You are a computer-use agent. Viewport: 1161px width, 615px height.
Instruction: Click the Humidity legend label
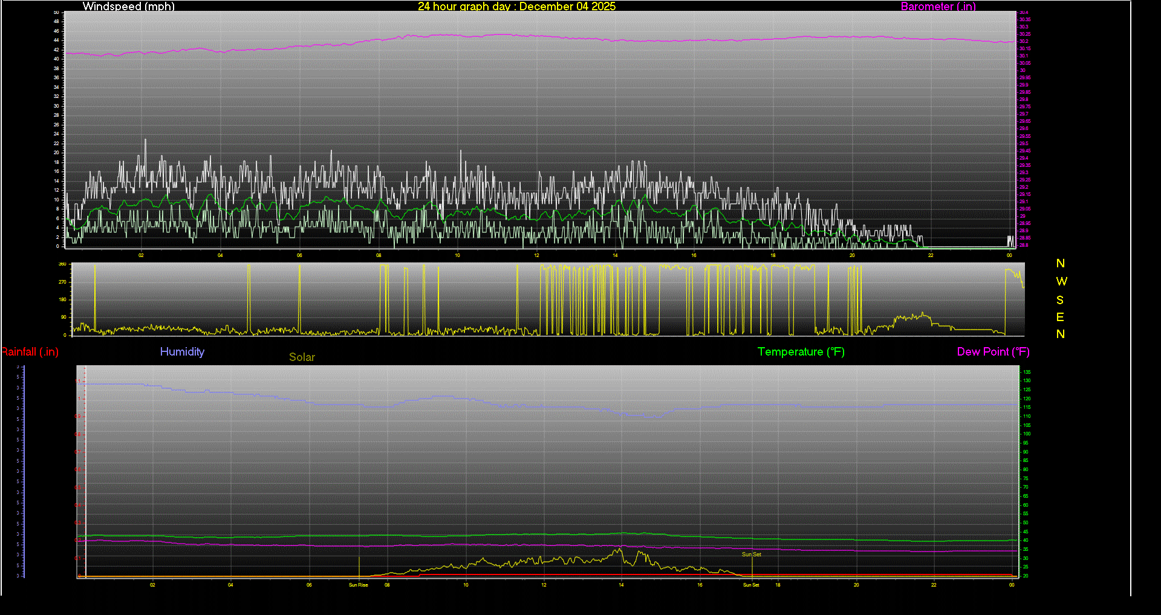pyautogui.click(x=182, y=351)
